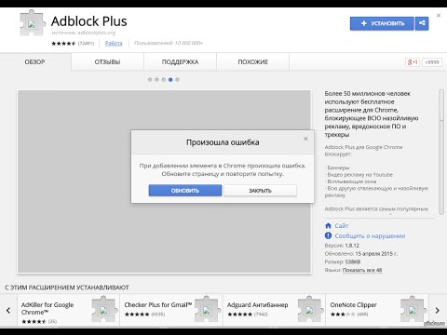
Task: Click the description panel vertical scrollbar
Action: pos(441,152)
